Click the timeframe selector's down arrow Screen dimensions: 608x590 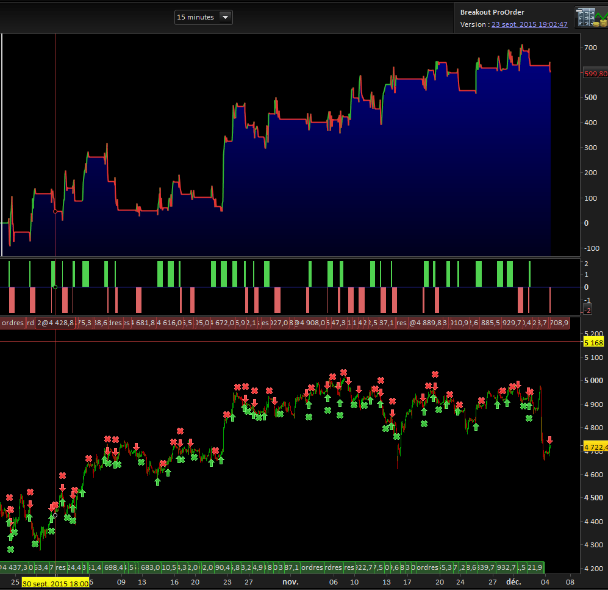pos(225,17)
